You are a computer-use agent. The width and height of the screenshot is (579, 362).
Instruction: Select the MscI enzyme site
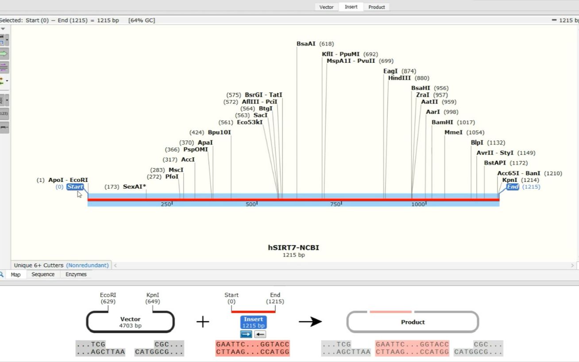tap(176, 170)
